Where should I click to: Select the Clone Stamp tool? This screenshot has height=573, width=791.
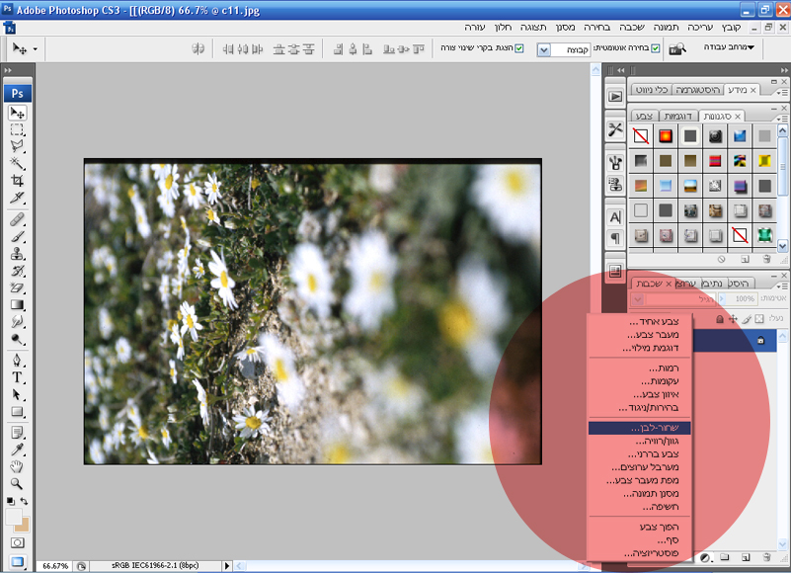click(x=17, y=254)
